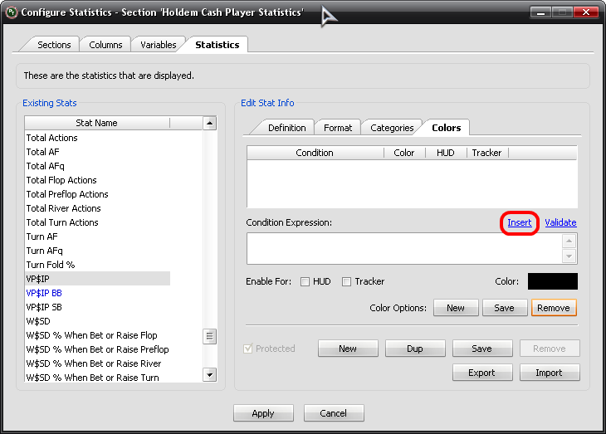This screenshot has width=606, height=434.
Task: Click Condition Expression scroll down arrow
Action: pos(569,256)
